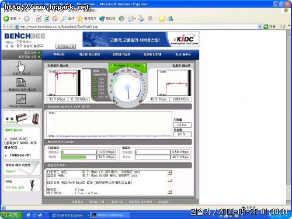Viewport: 292px width, 219px height.
Task: Click the results text box down scroll arrow
Action: (169, 192)
